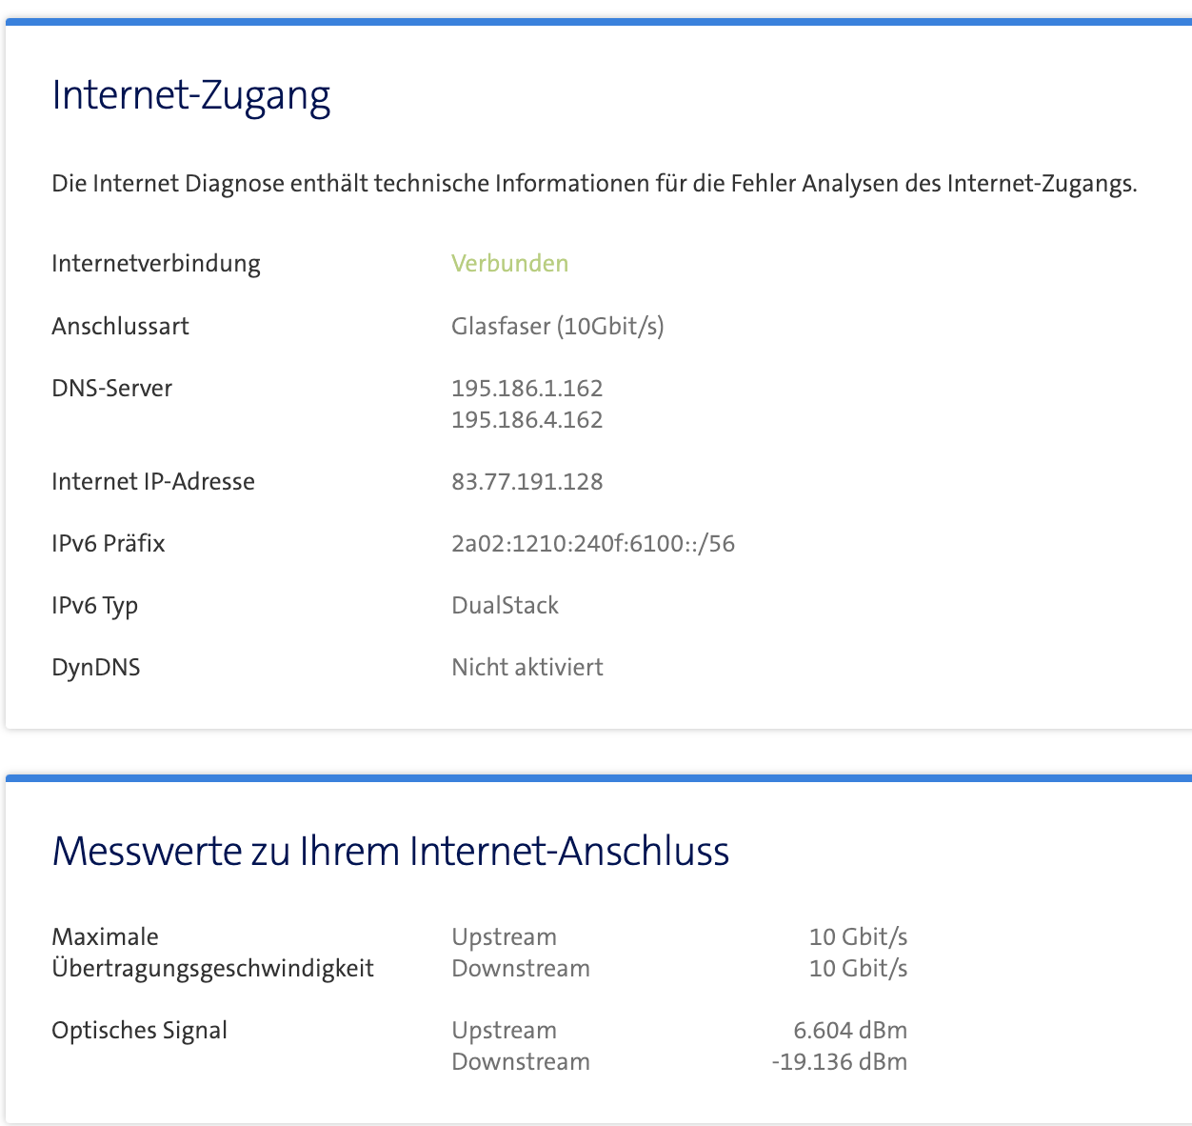
Task: Click the Messwerte zu Ihrem Internet-Anschluss heading
Action: coord(390,851)
